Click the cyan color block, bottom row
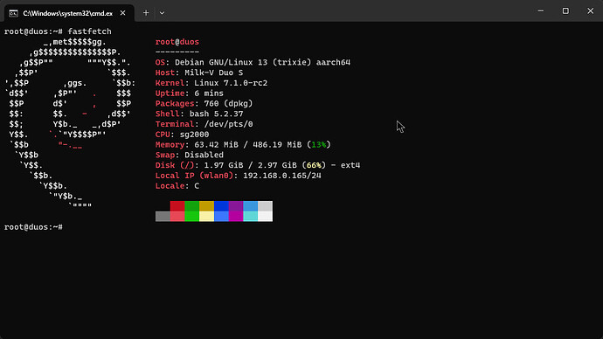 [x=250, y=217]
